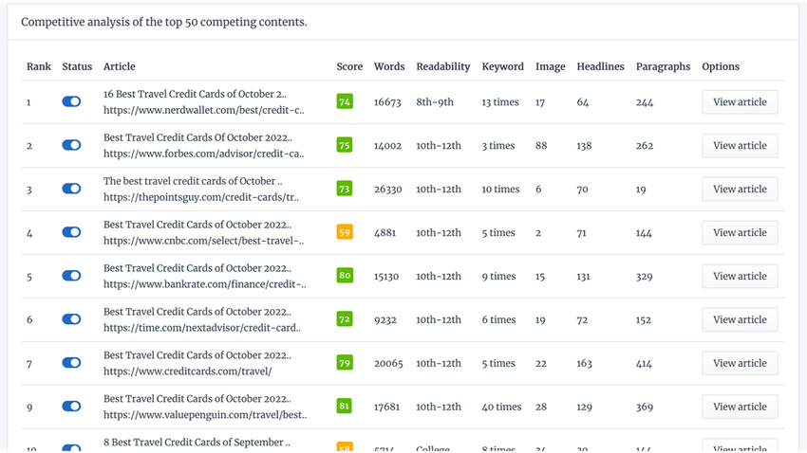View article for the NerdWallet result

click(740, 102)
